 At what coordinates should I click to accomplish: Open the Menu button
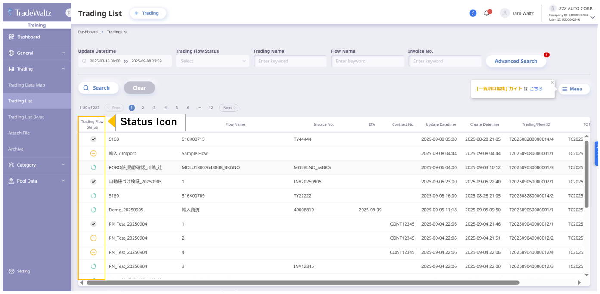tap(574, 89)
